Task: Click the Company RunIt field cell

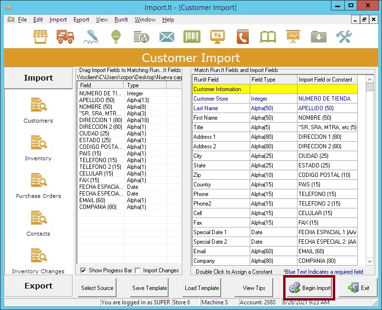Action: 221,261
